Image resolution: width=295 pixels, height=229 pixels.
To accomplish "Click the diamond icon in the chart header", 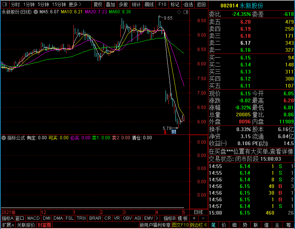I will [x=179, y=12].
